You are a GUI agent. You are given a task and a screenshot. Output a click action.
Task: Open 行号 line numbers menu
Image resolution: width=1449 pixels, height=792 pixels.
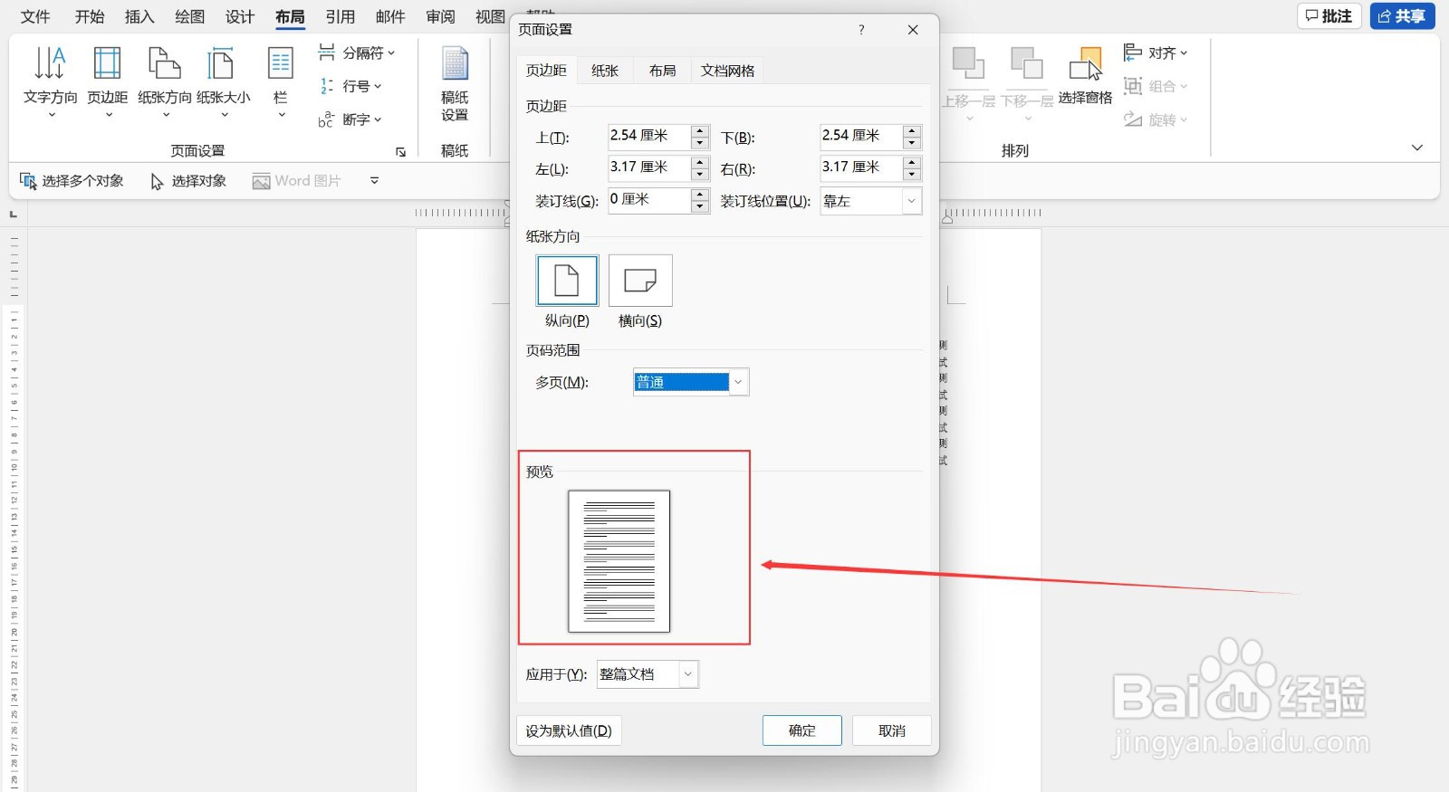click(350, 86)
